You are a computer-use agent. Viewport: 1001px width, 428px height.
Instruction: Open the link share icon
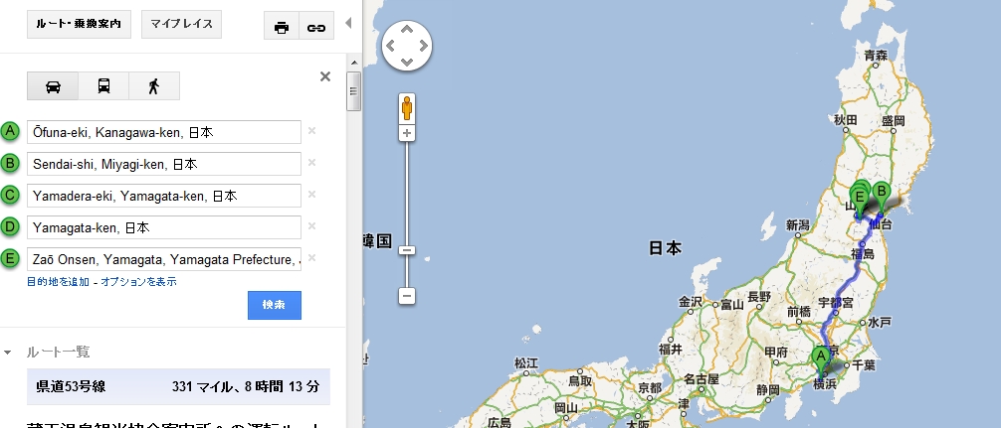pos(316,28)
